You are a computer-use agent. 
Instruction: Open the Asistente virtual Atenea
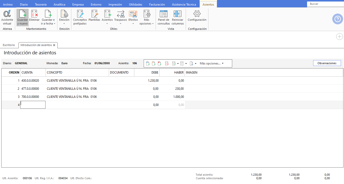(7, 17)
